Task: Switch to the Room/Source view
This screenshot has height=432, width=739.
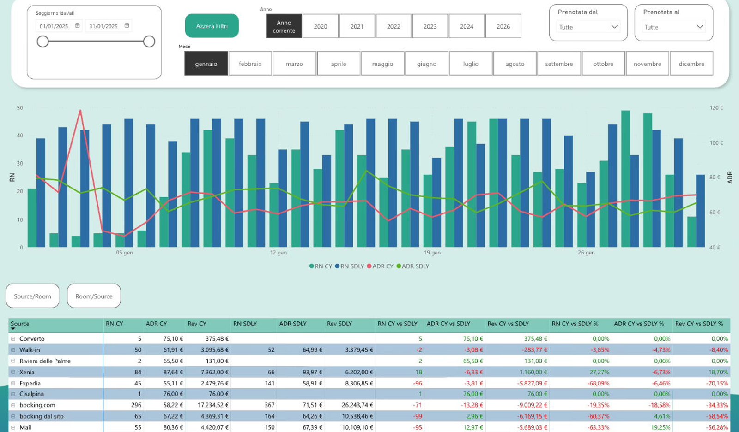Action: pos(94,296)
